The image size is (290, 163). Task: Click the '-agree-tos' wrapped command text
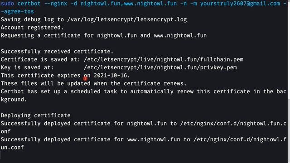point(17,11)
